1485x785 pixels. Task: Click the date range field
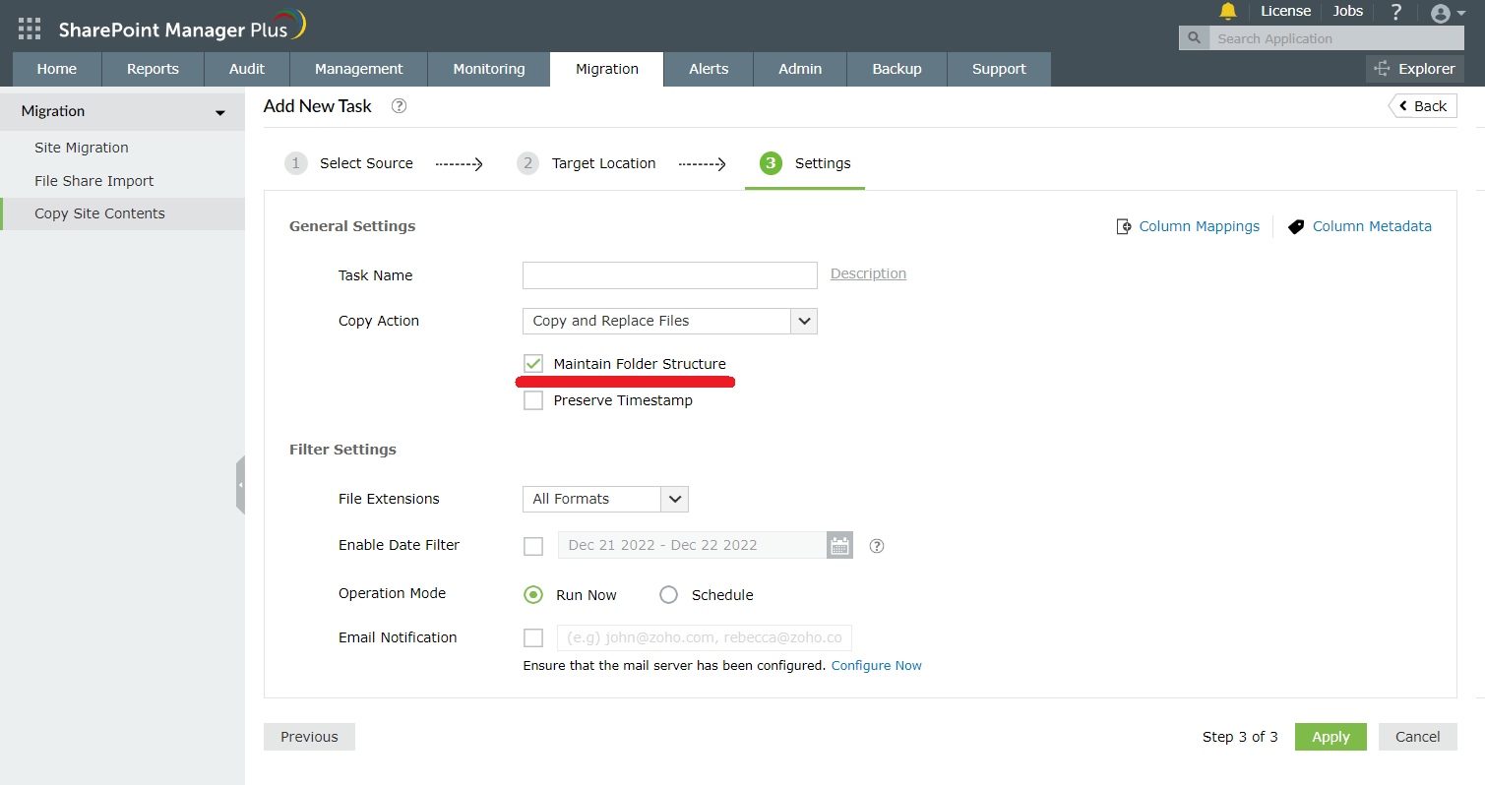(693, 545)
